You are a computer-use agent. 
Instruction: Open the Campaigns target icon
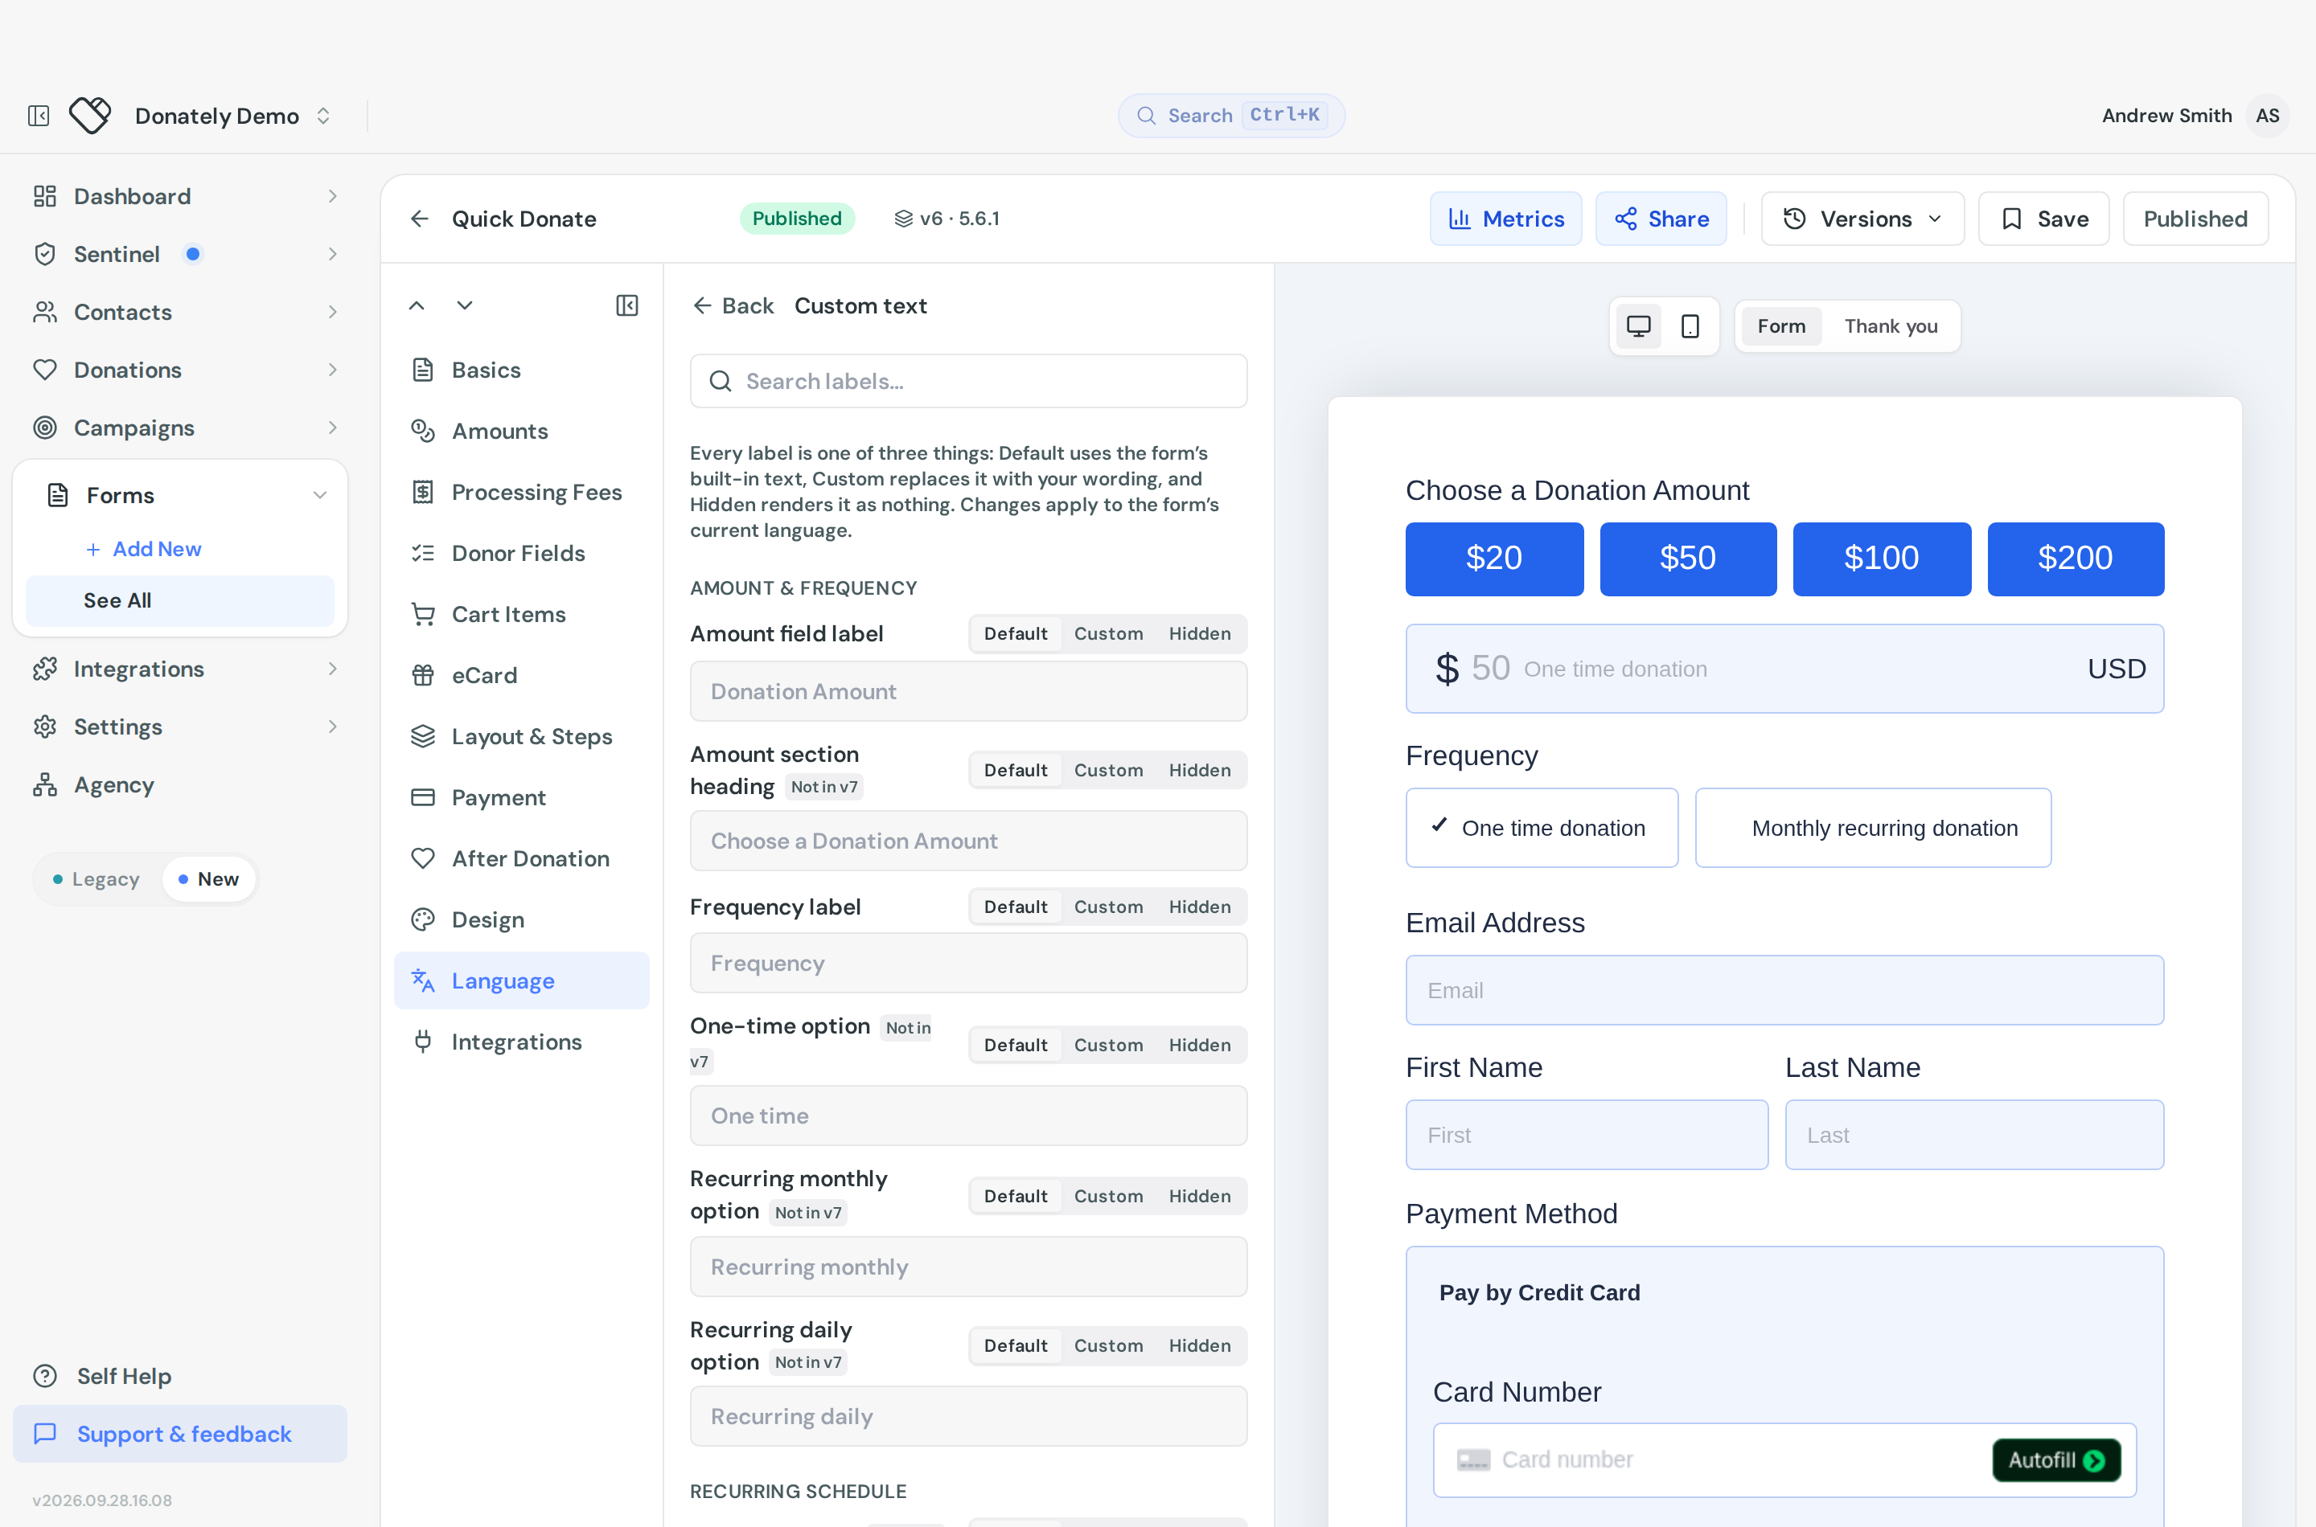(45, 428)
